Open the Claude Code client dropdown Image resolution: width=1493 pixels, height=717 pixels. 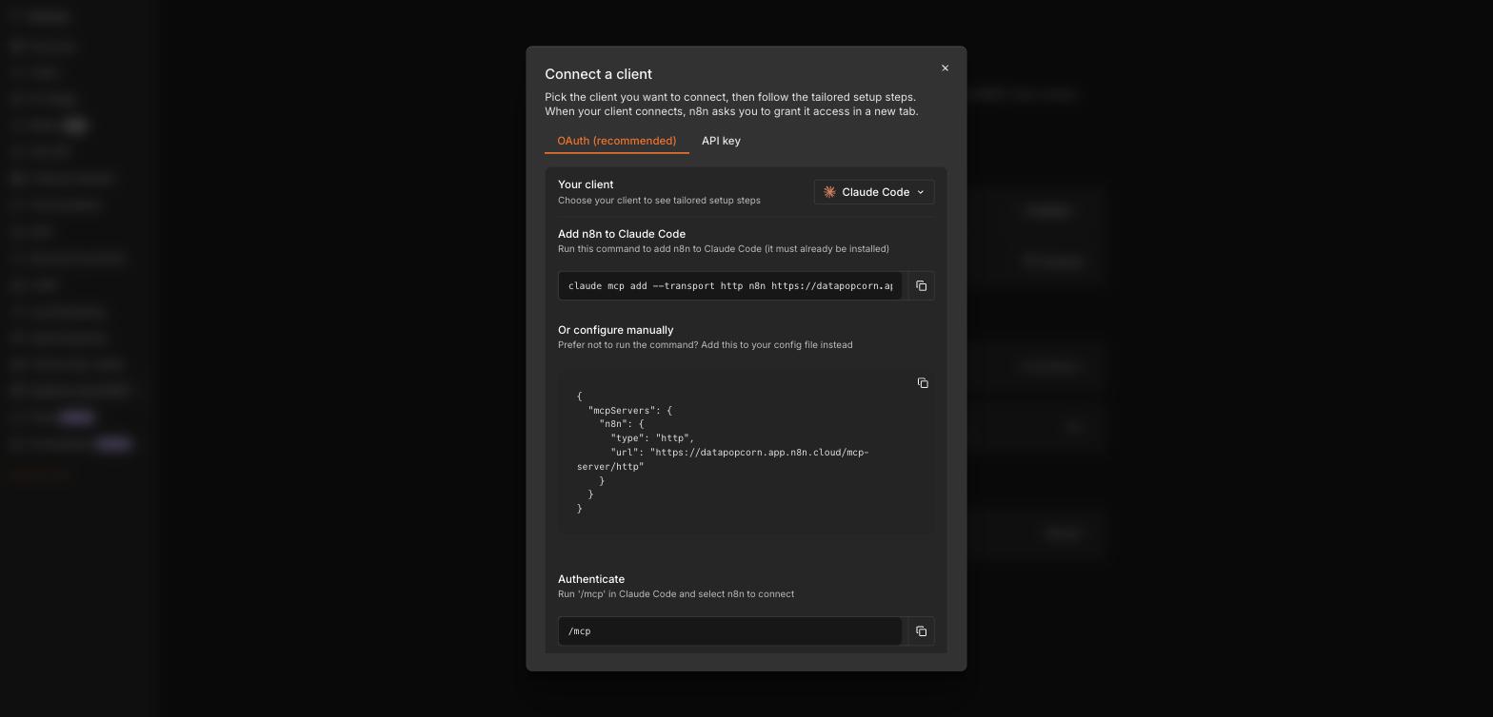point(874,192)
